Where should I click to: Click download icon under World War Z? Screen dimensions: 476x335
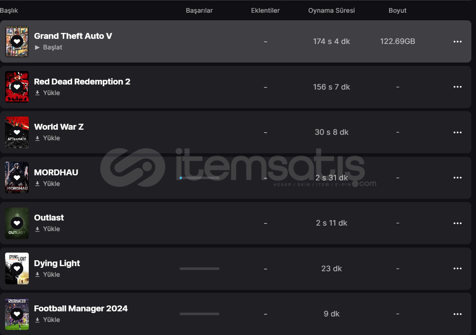point(37,138)
